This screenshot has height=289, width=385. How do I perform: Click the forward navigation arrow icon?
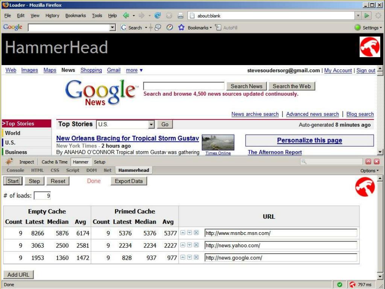pos(141,15)
